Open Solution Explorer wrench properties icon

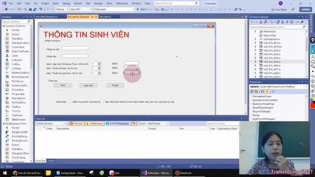coord(302,22)
